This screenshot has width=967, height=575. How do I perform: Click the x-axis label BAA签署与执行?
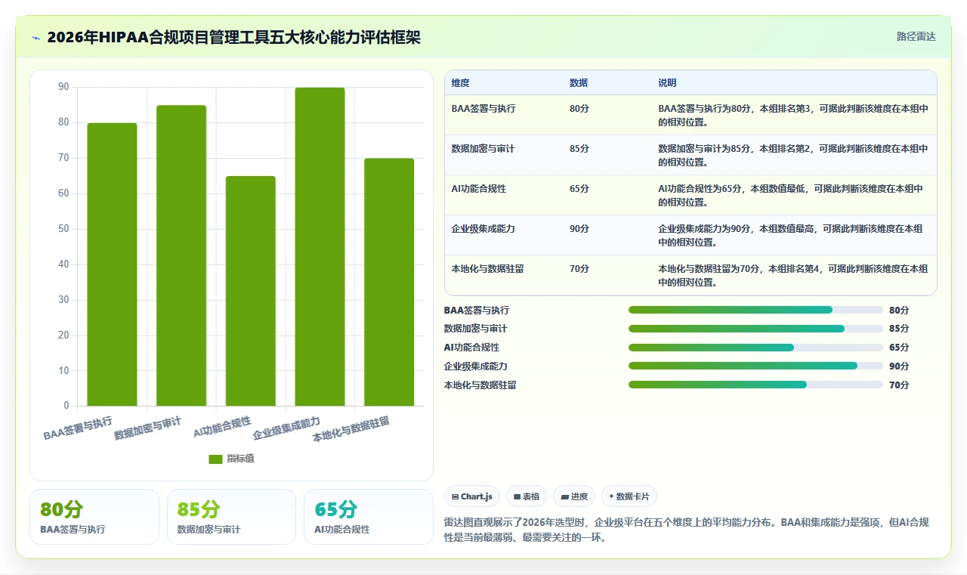click(x=78, y=428)
